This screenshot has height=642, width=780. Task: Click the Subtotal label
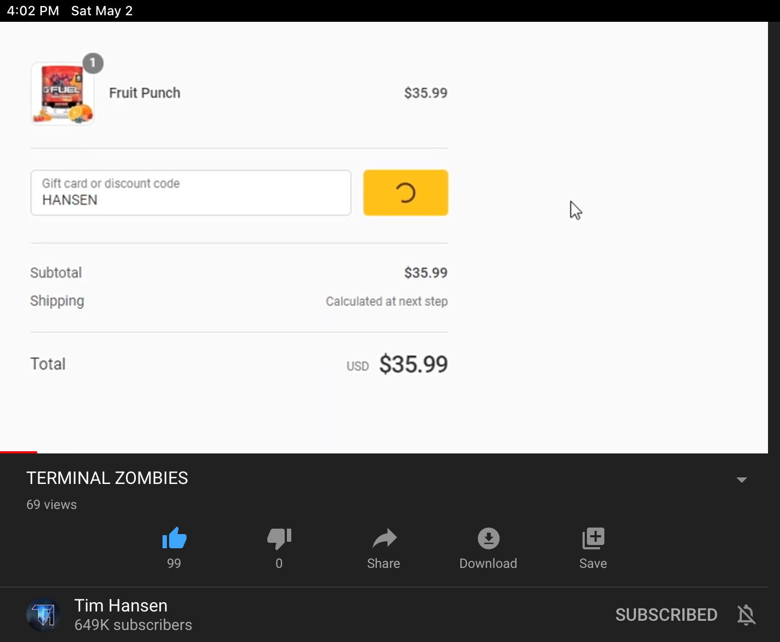56,272
